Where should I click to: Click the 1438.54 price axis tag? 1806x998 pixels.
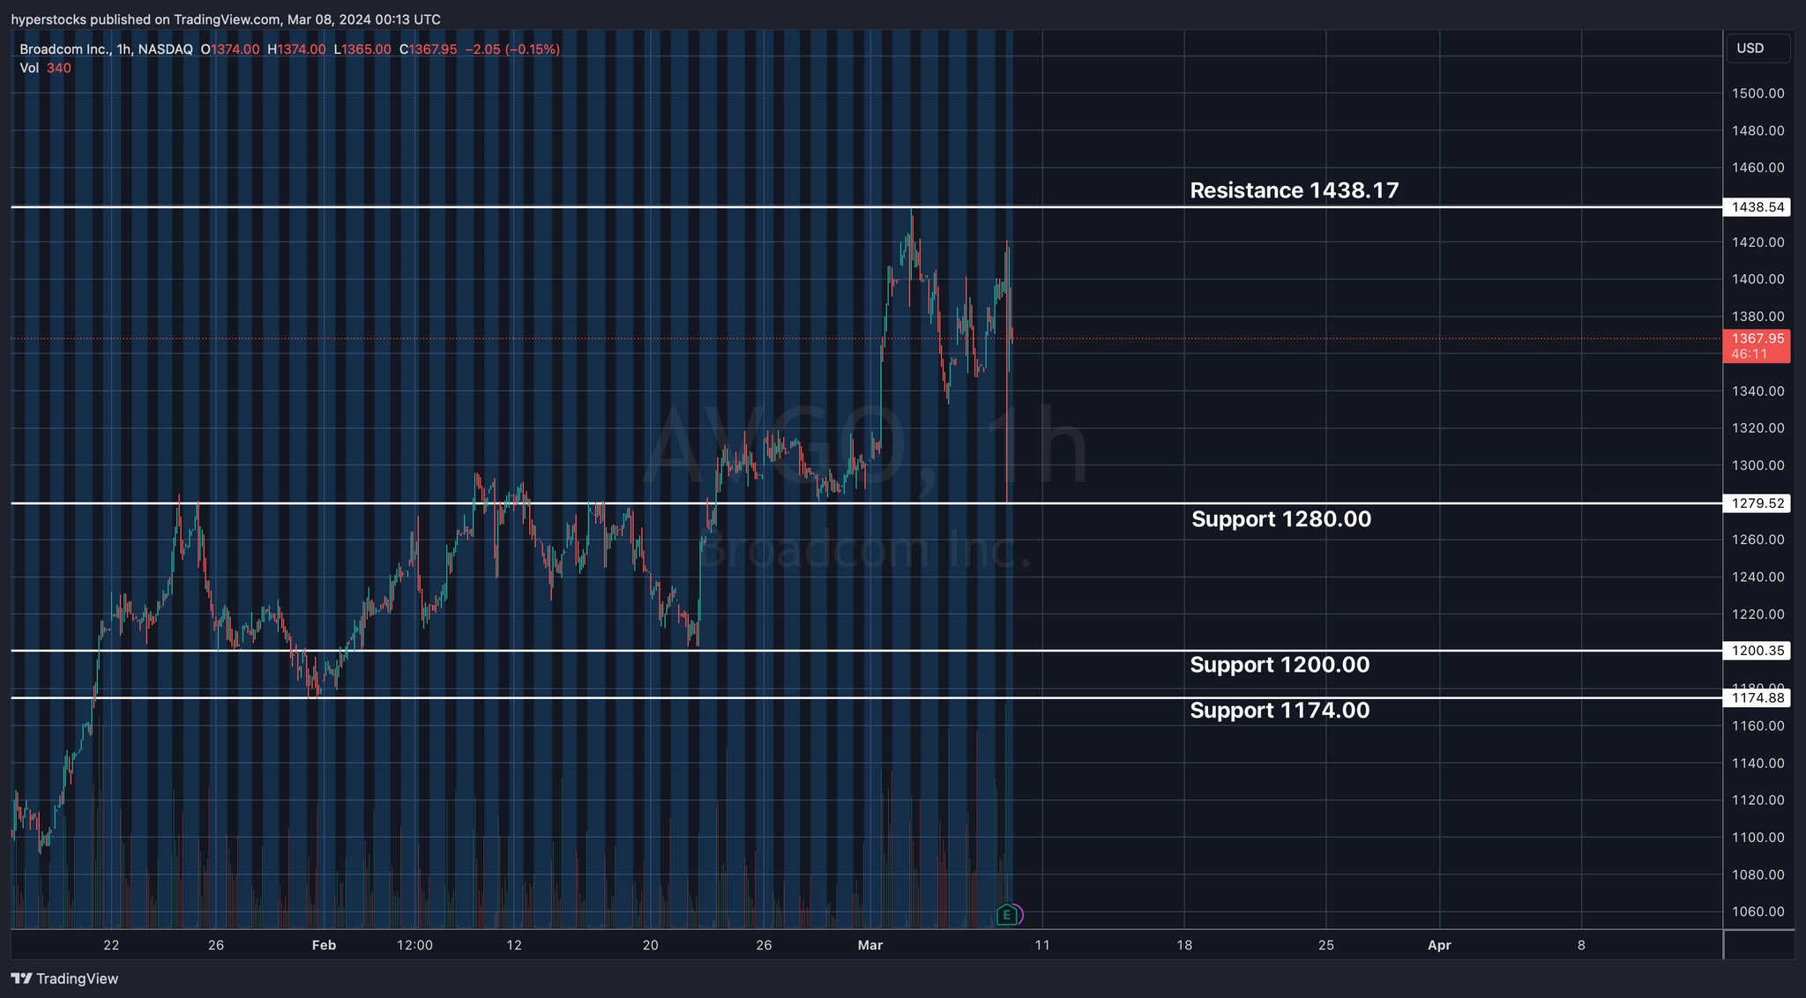(1757, 207)
